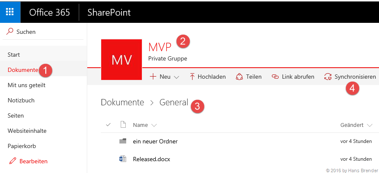This screenshot has width=379, height=173.
Task: Open the Name column sort dropdown
Action: (154, 125)
